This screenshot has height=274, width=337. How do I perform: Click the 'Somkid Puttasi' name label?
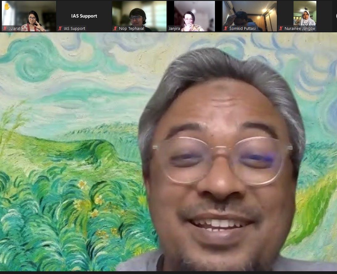pos(242,28)
